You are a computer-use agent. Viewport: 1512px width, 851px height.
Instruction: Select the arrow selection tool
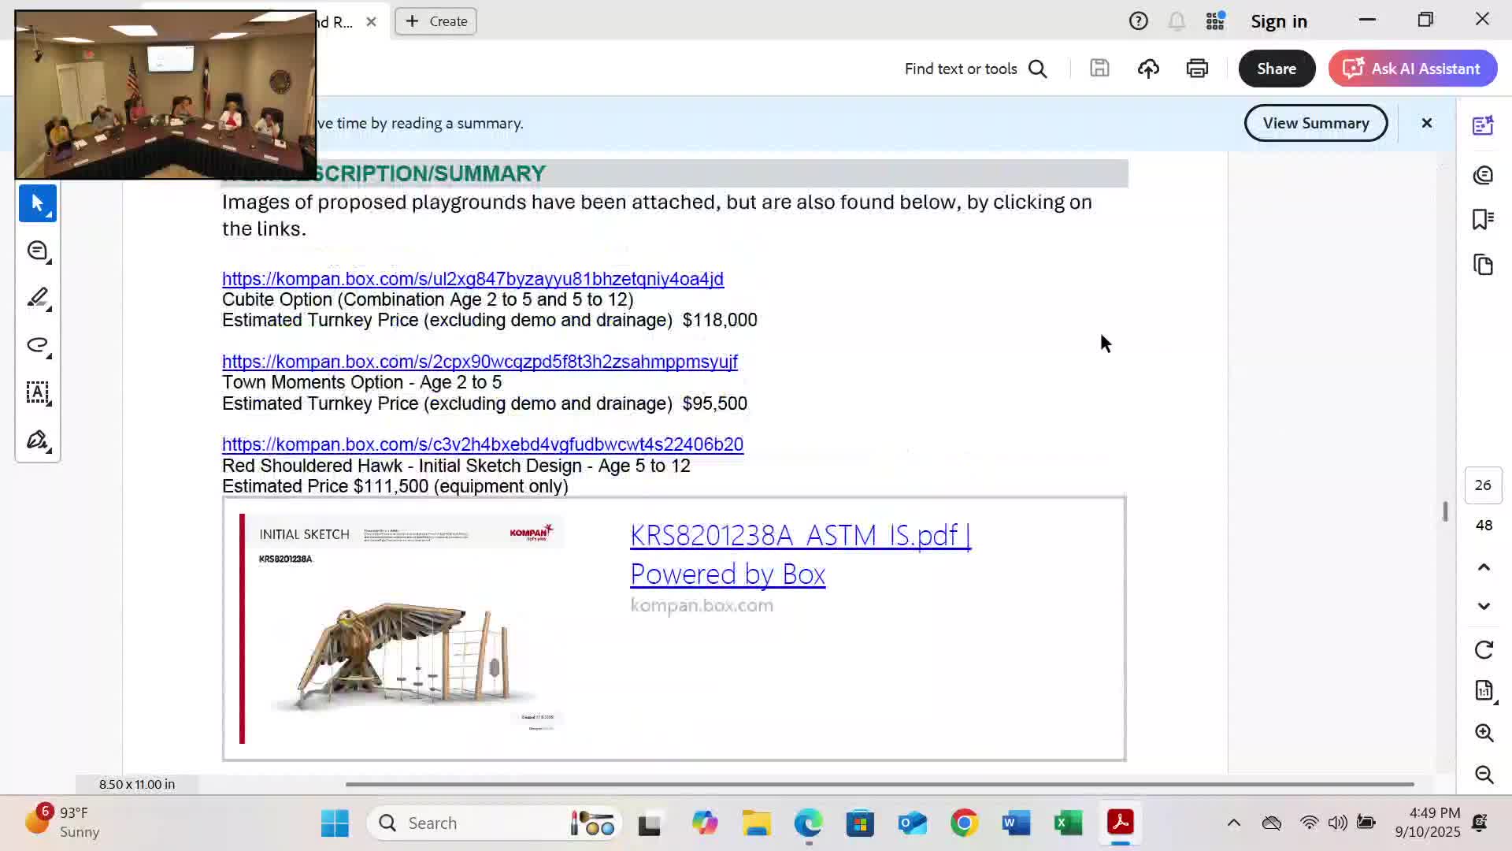(37, 203)
